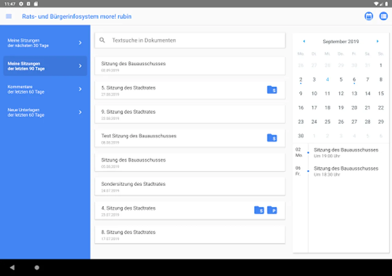Select September 6 in the calendar
The image size is (392, 276).
tap(354, 80)
